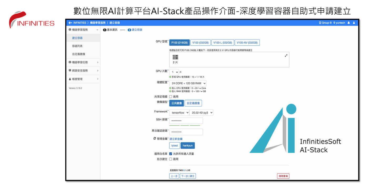Viewport: 368px width, 186px height.
Task: Click the INFINITIES breadcrumb
Action: 80,23
